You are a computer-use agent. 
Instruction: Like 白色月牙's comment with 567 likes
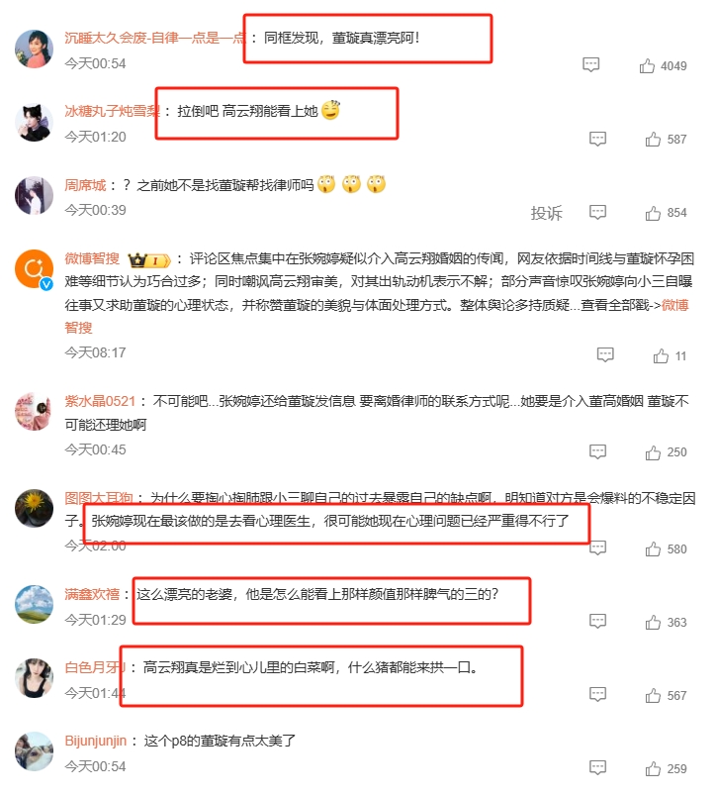[x=653, y=695]
